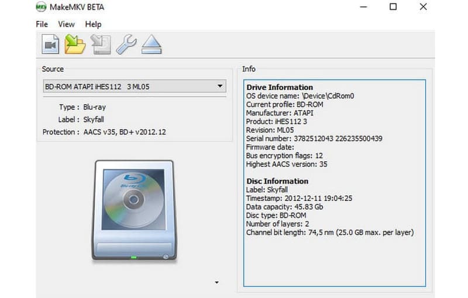The image size is (468, 298).
Task: Click the Drive Information heading
Action: click(280, 87)
